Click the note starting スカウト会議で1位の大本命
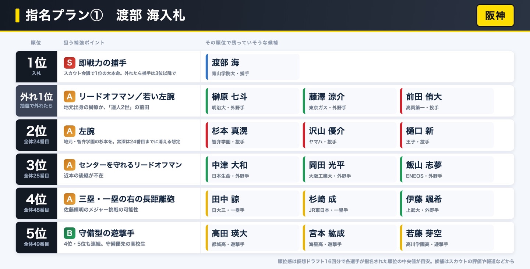Image resolution: width=530 pixels, height=269 pixels. [120, 73]
